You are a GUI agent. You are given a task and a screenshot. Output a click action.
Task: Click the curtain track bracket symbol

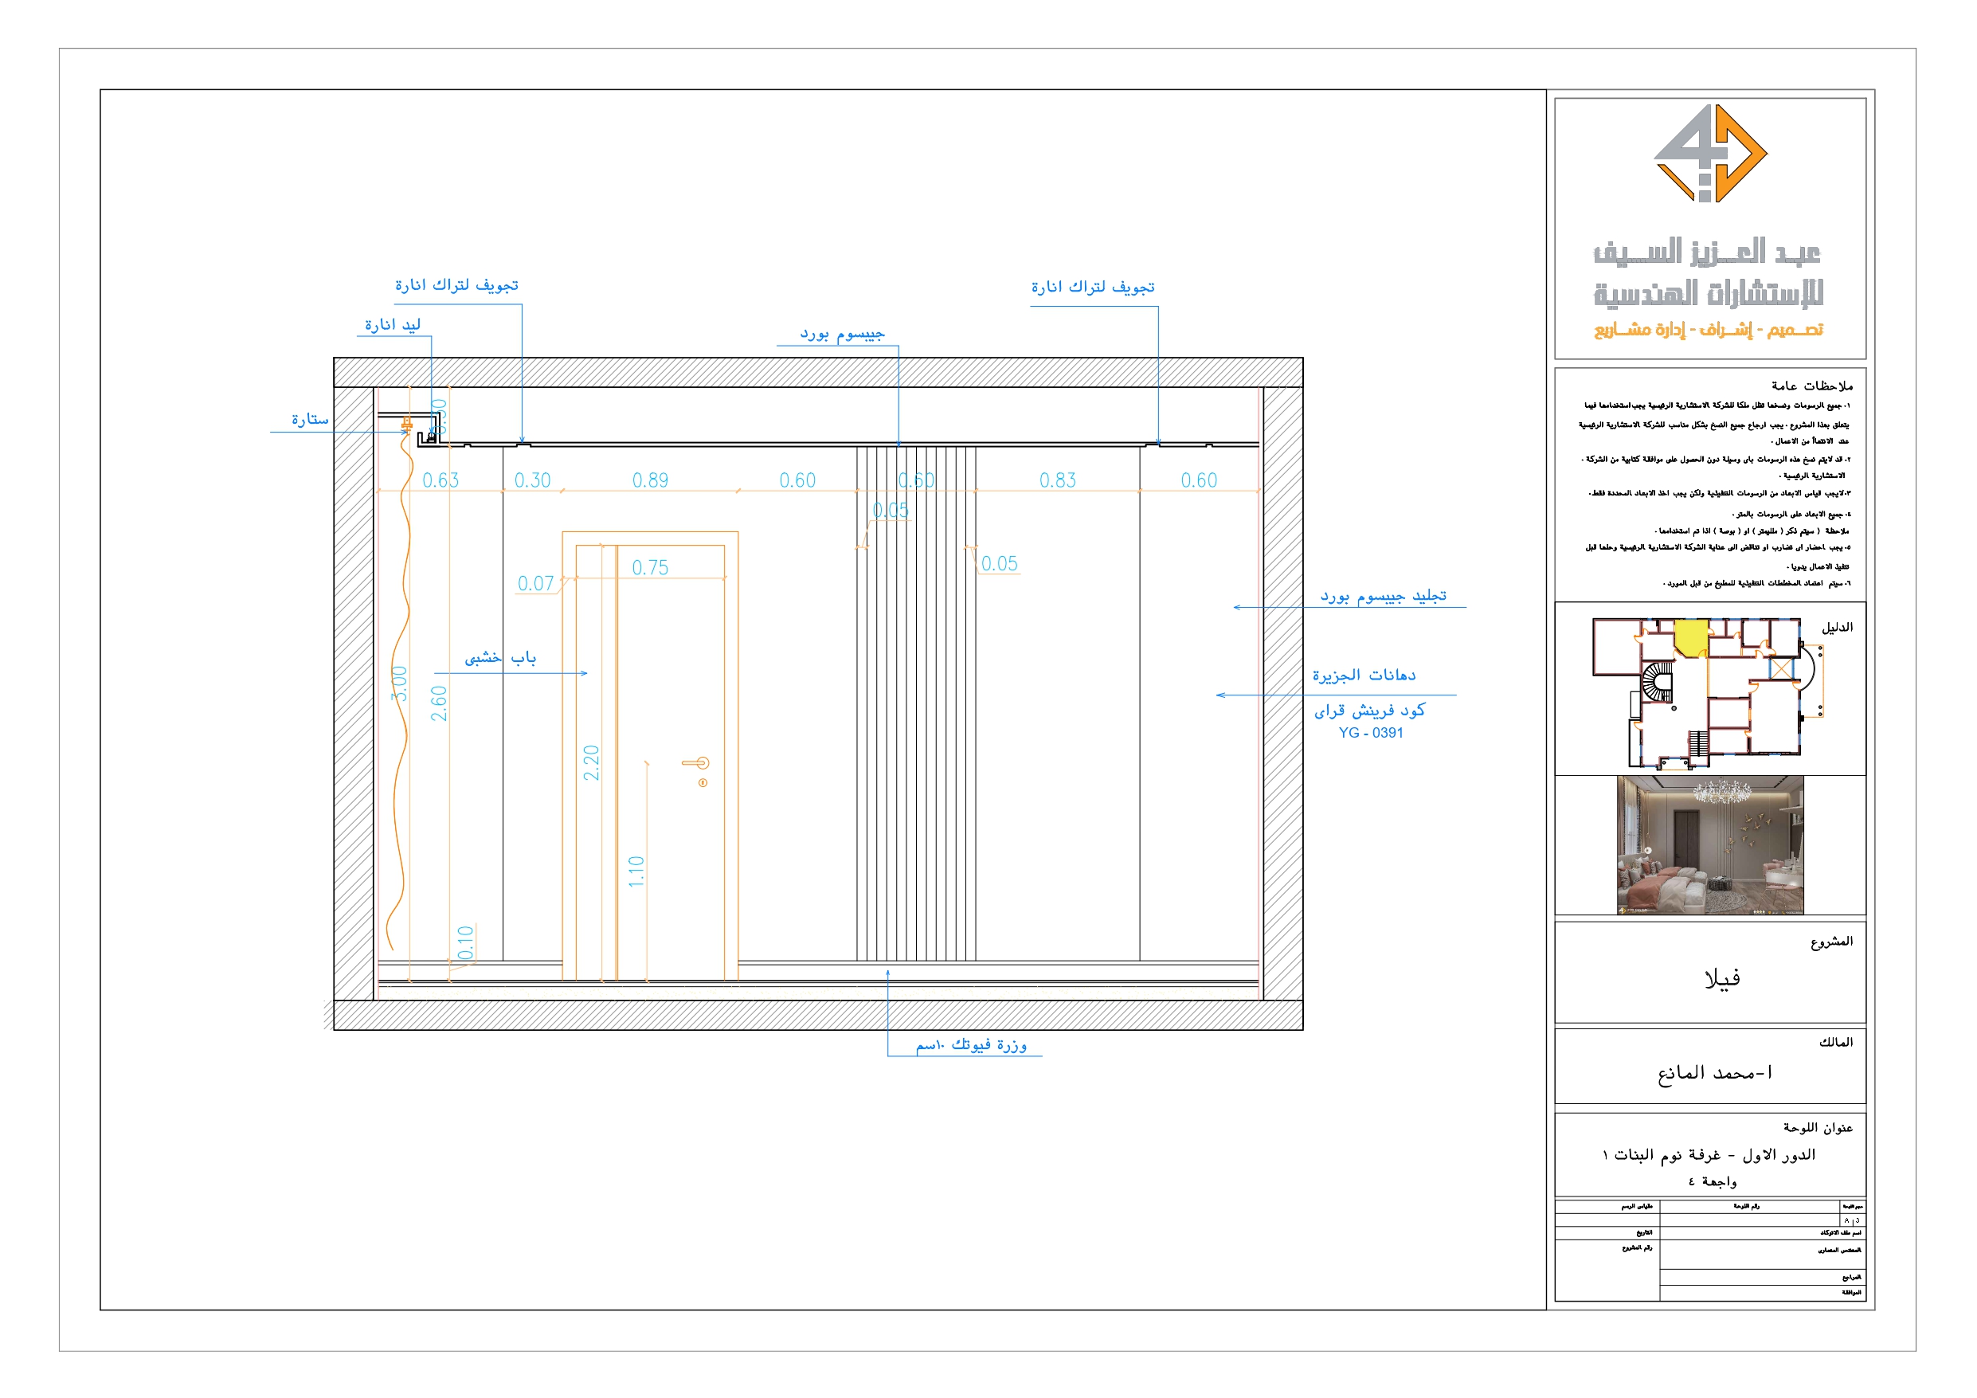(406, 424)
